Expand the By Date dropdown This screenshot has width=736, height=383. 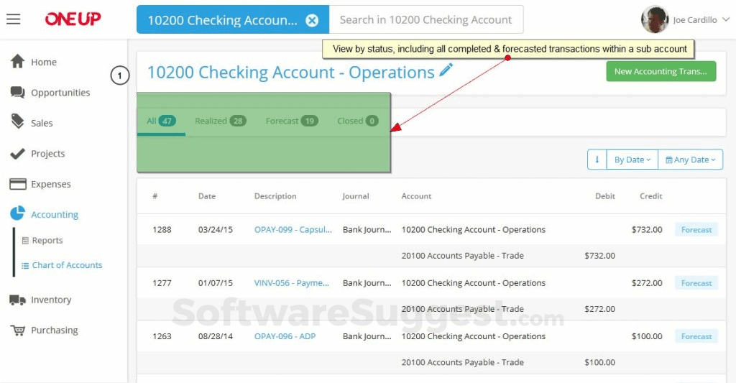(632, 160)
